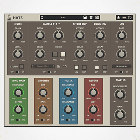Go to the next sample arrow
The width and height of the screenshot is (140, 140).
coord(53,66)
